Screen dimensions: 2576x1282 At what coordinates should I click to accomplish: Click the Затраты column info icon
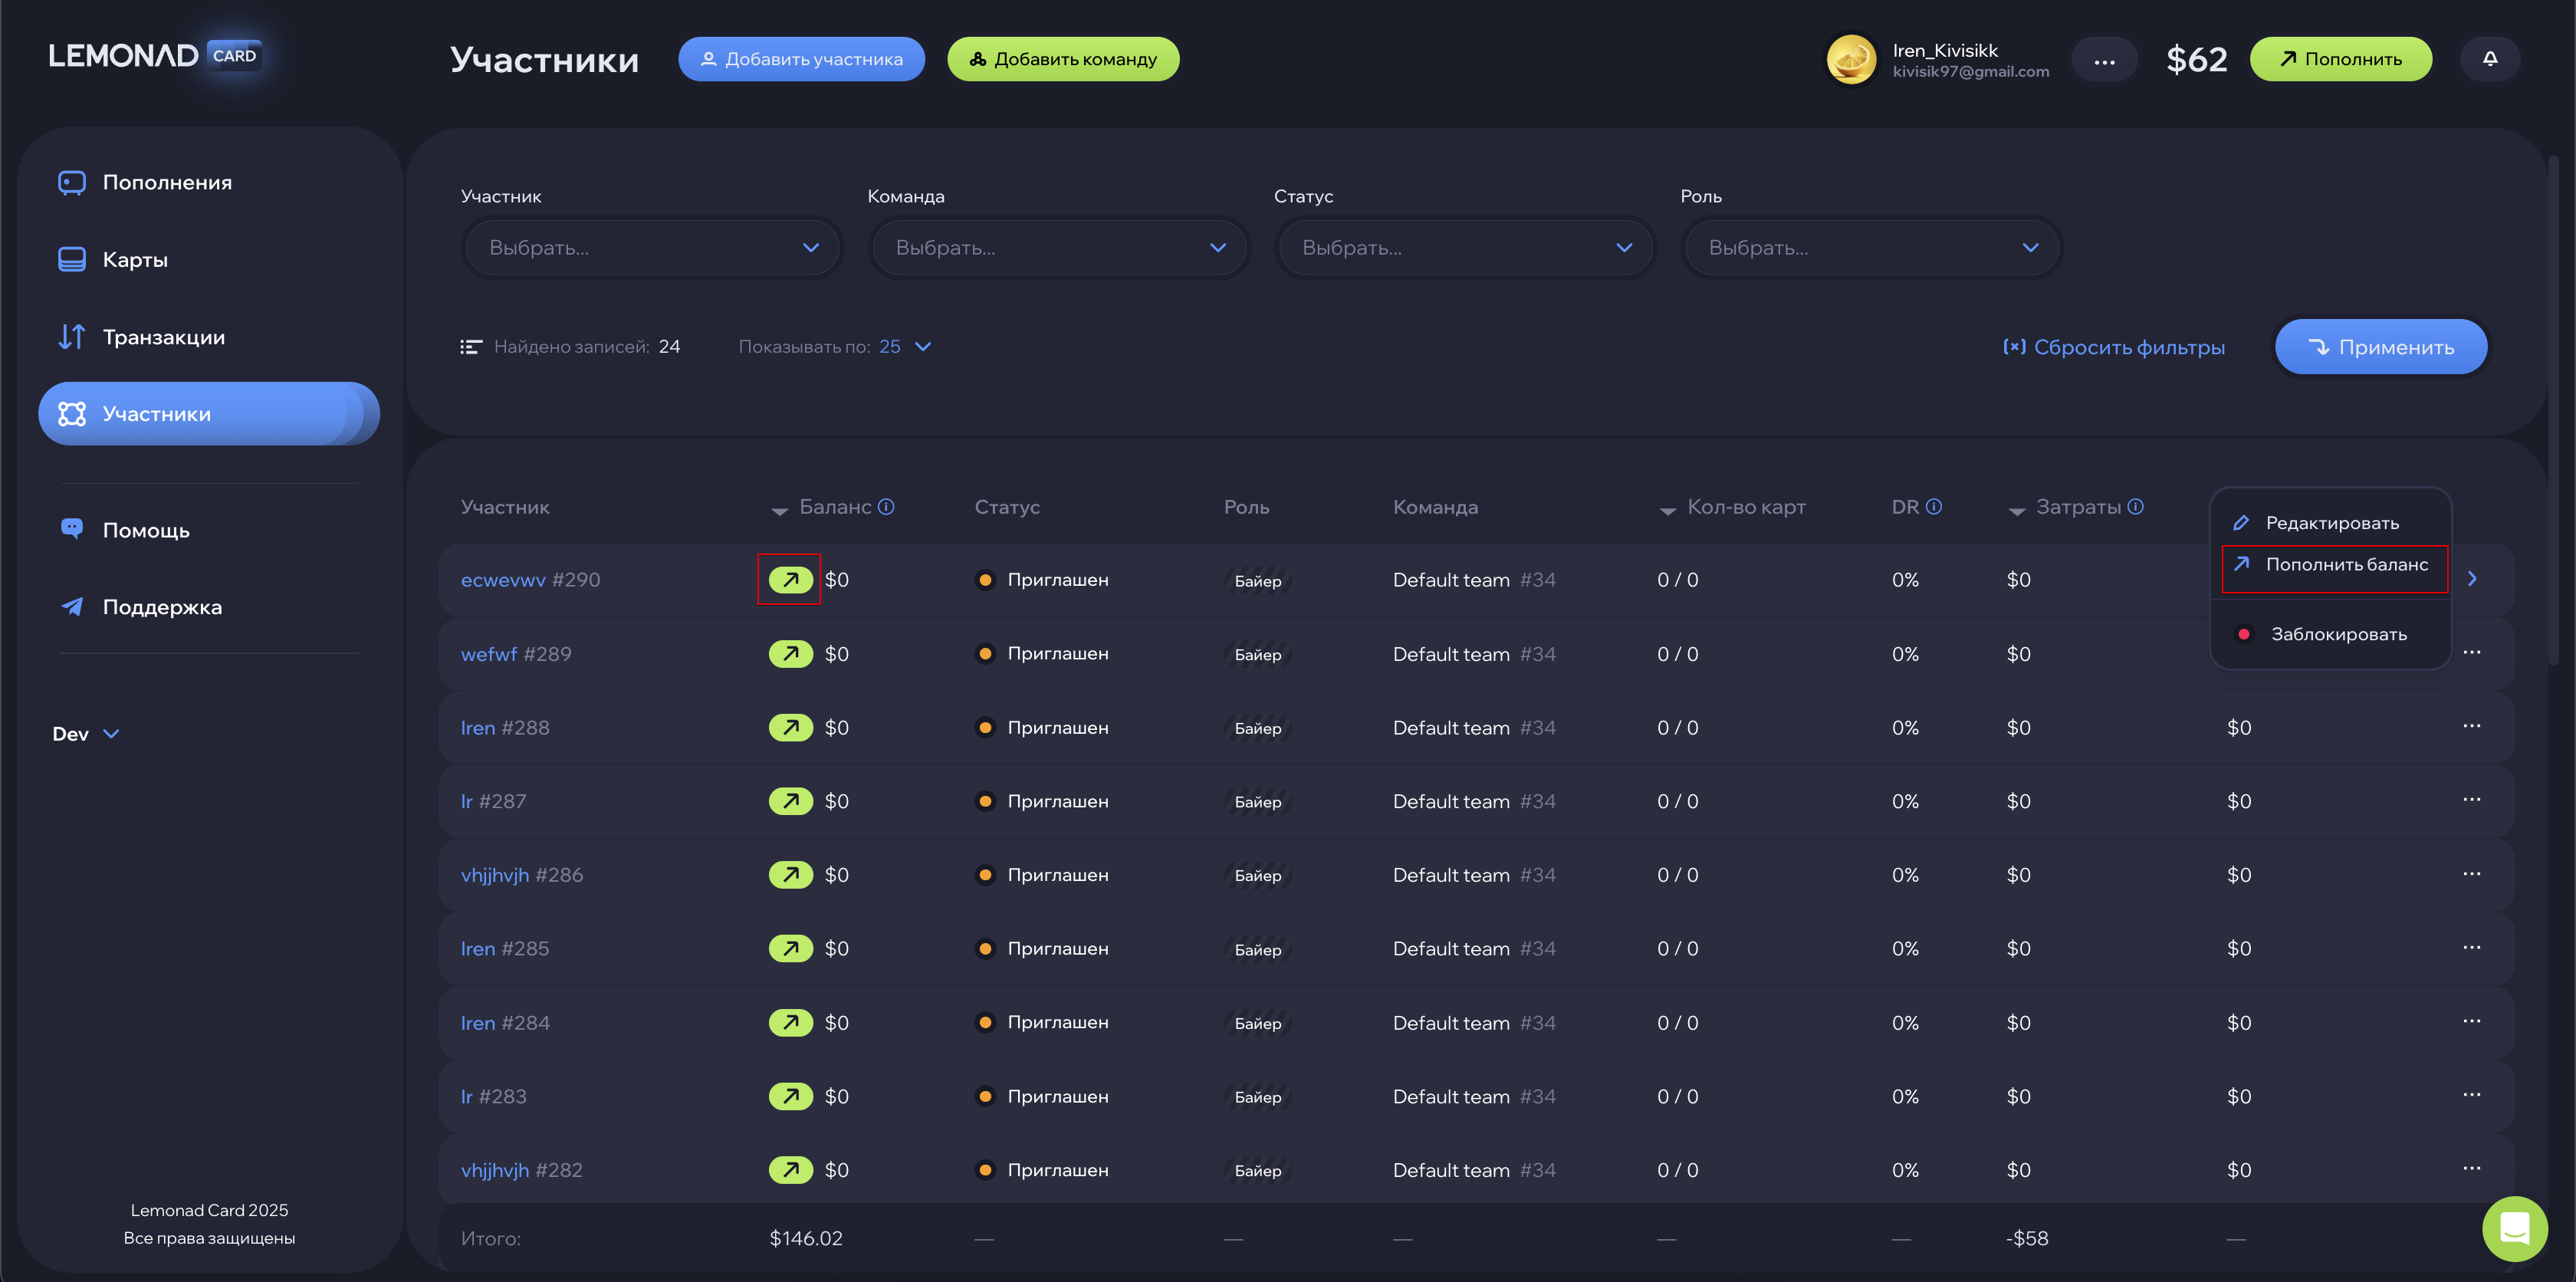(2136, 507)
